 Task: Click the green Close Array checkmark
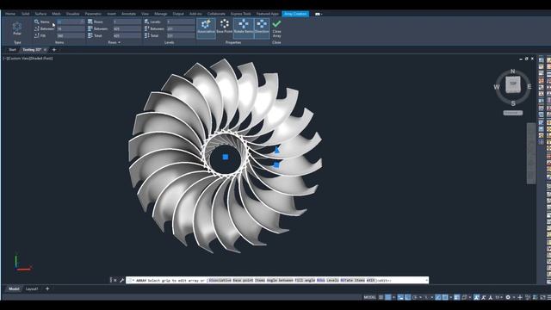coord(276,23)
